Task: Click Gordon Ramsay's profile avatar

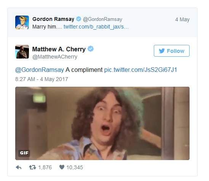Action: pyautogui.click(x=22, y=22)
